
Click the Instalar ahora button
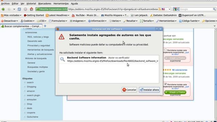[149, 90]
